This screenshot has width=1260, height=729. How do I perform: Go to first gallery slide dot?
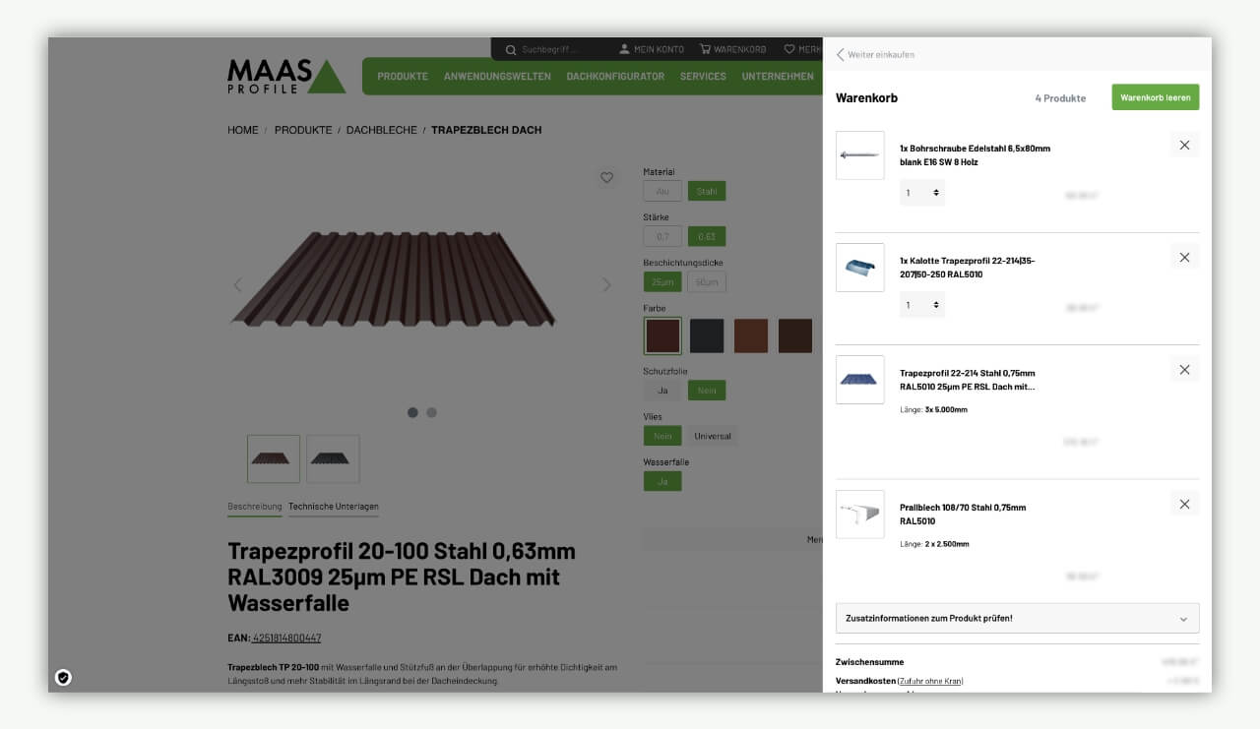coord(412,412)
